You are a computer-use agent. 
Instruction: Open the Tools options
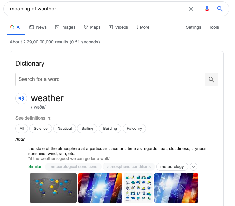[x=214, y=27]
